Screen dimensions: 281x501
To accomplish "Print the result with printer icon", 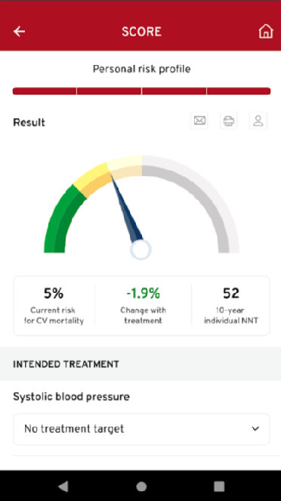I will [x=229, y=121].
